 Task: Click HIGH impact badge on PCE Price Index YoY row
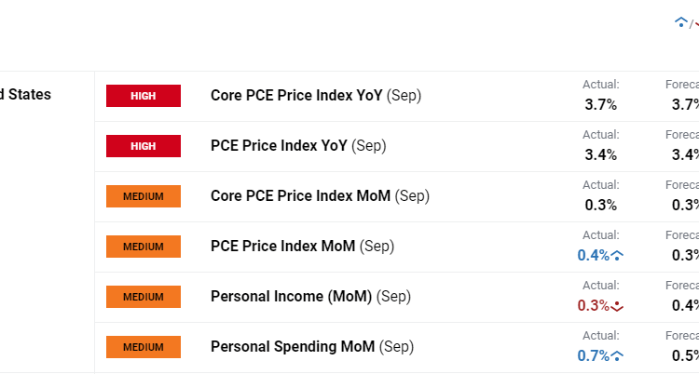143,146
